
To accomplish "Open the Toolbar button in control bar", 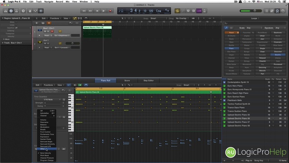I will click(16, 11).
